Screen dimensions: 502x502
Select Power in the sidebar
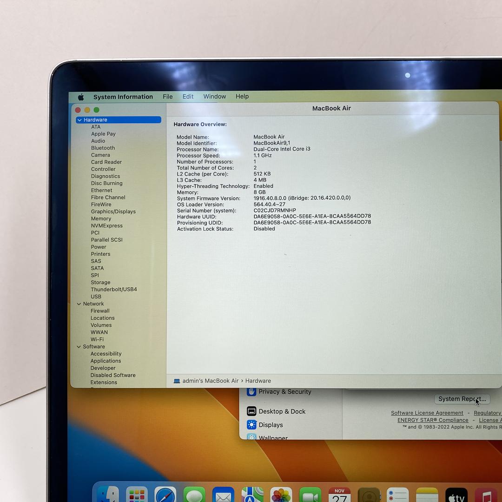tap(99, 247)
